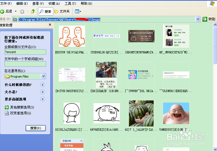Screen dimensions: 217x151
Task: Click the vertical scrollbar down arrow
Action: click(x=215, y=149)
